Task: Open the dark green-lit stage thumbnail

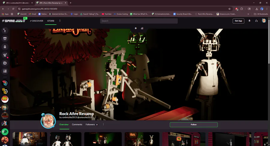Action: pos(103,139)
